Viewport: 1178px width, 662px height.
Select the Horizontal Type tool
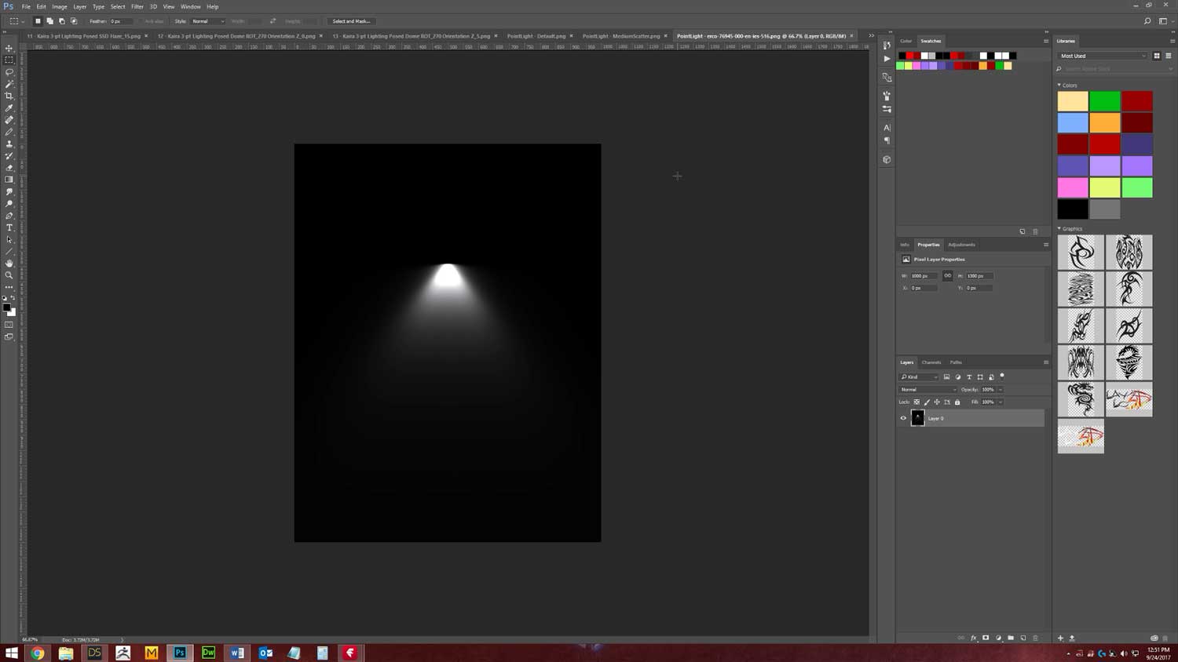coord(9,228)
